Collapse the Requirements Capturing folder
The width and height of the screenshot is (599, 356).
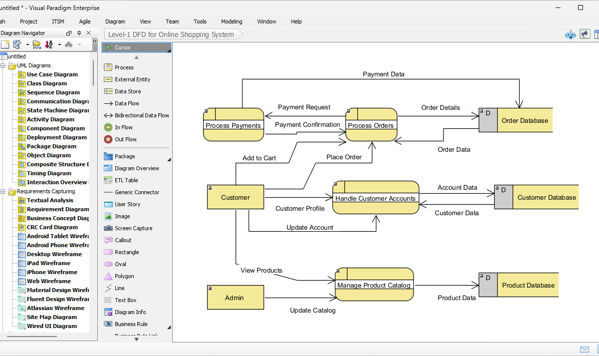click(x=3, y=191)
